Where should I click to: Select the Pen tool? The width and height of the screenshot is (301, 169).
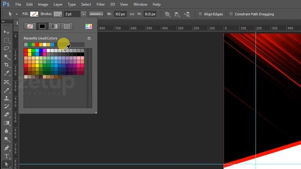pos(7,148)
